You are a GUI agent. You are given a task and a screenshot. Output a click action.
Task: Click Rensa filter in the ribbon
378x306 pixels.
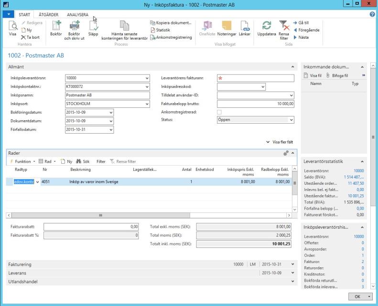tap(284, 31)
